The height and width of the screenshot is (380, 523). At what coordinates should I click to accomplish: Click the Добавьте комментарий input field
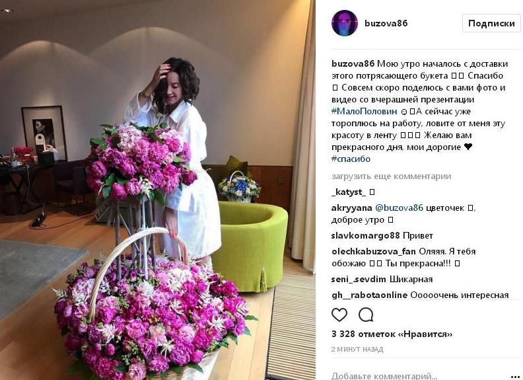[x=384, y=376]
